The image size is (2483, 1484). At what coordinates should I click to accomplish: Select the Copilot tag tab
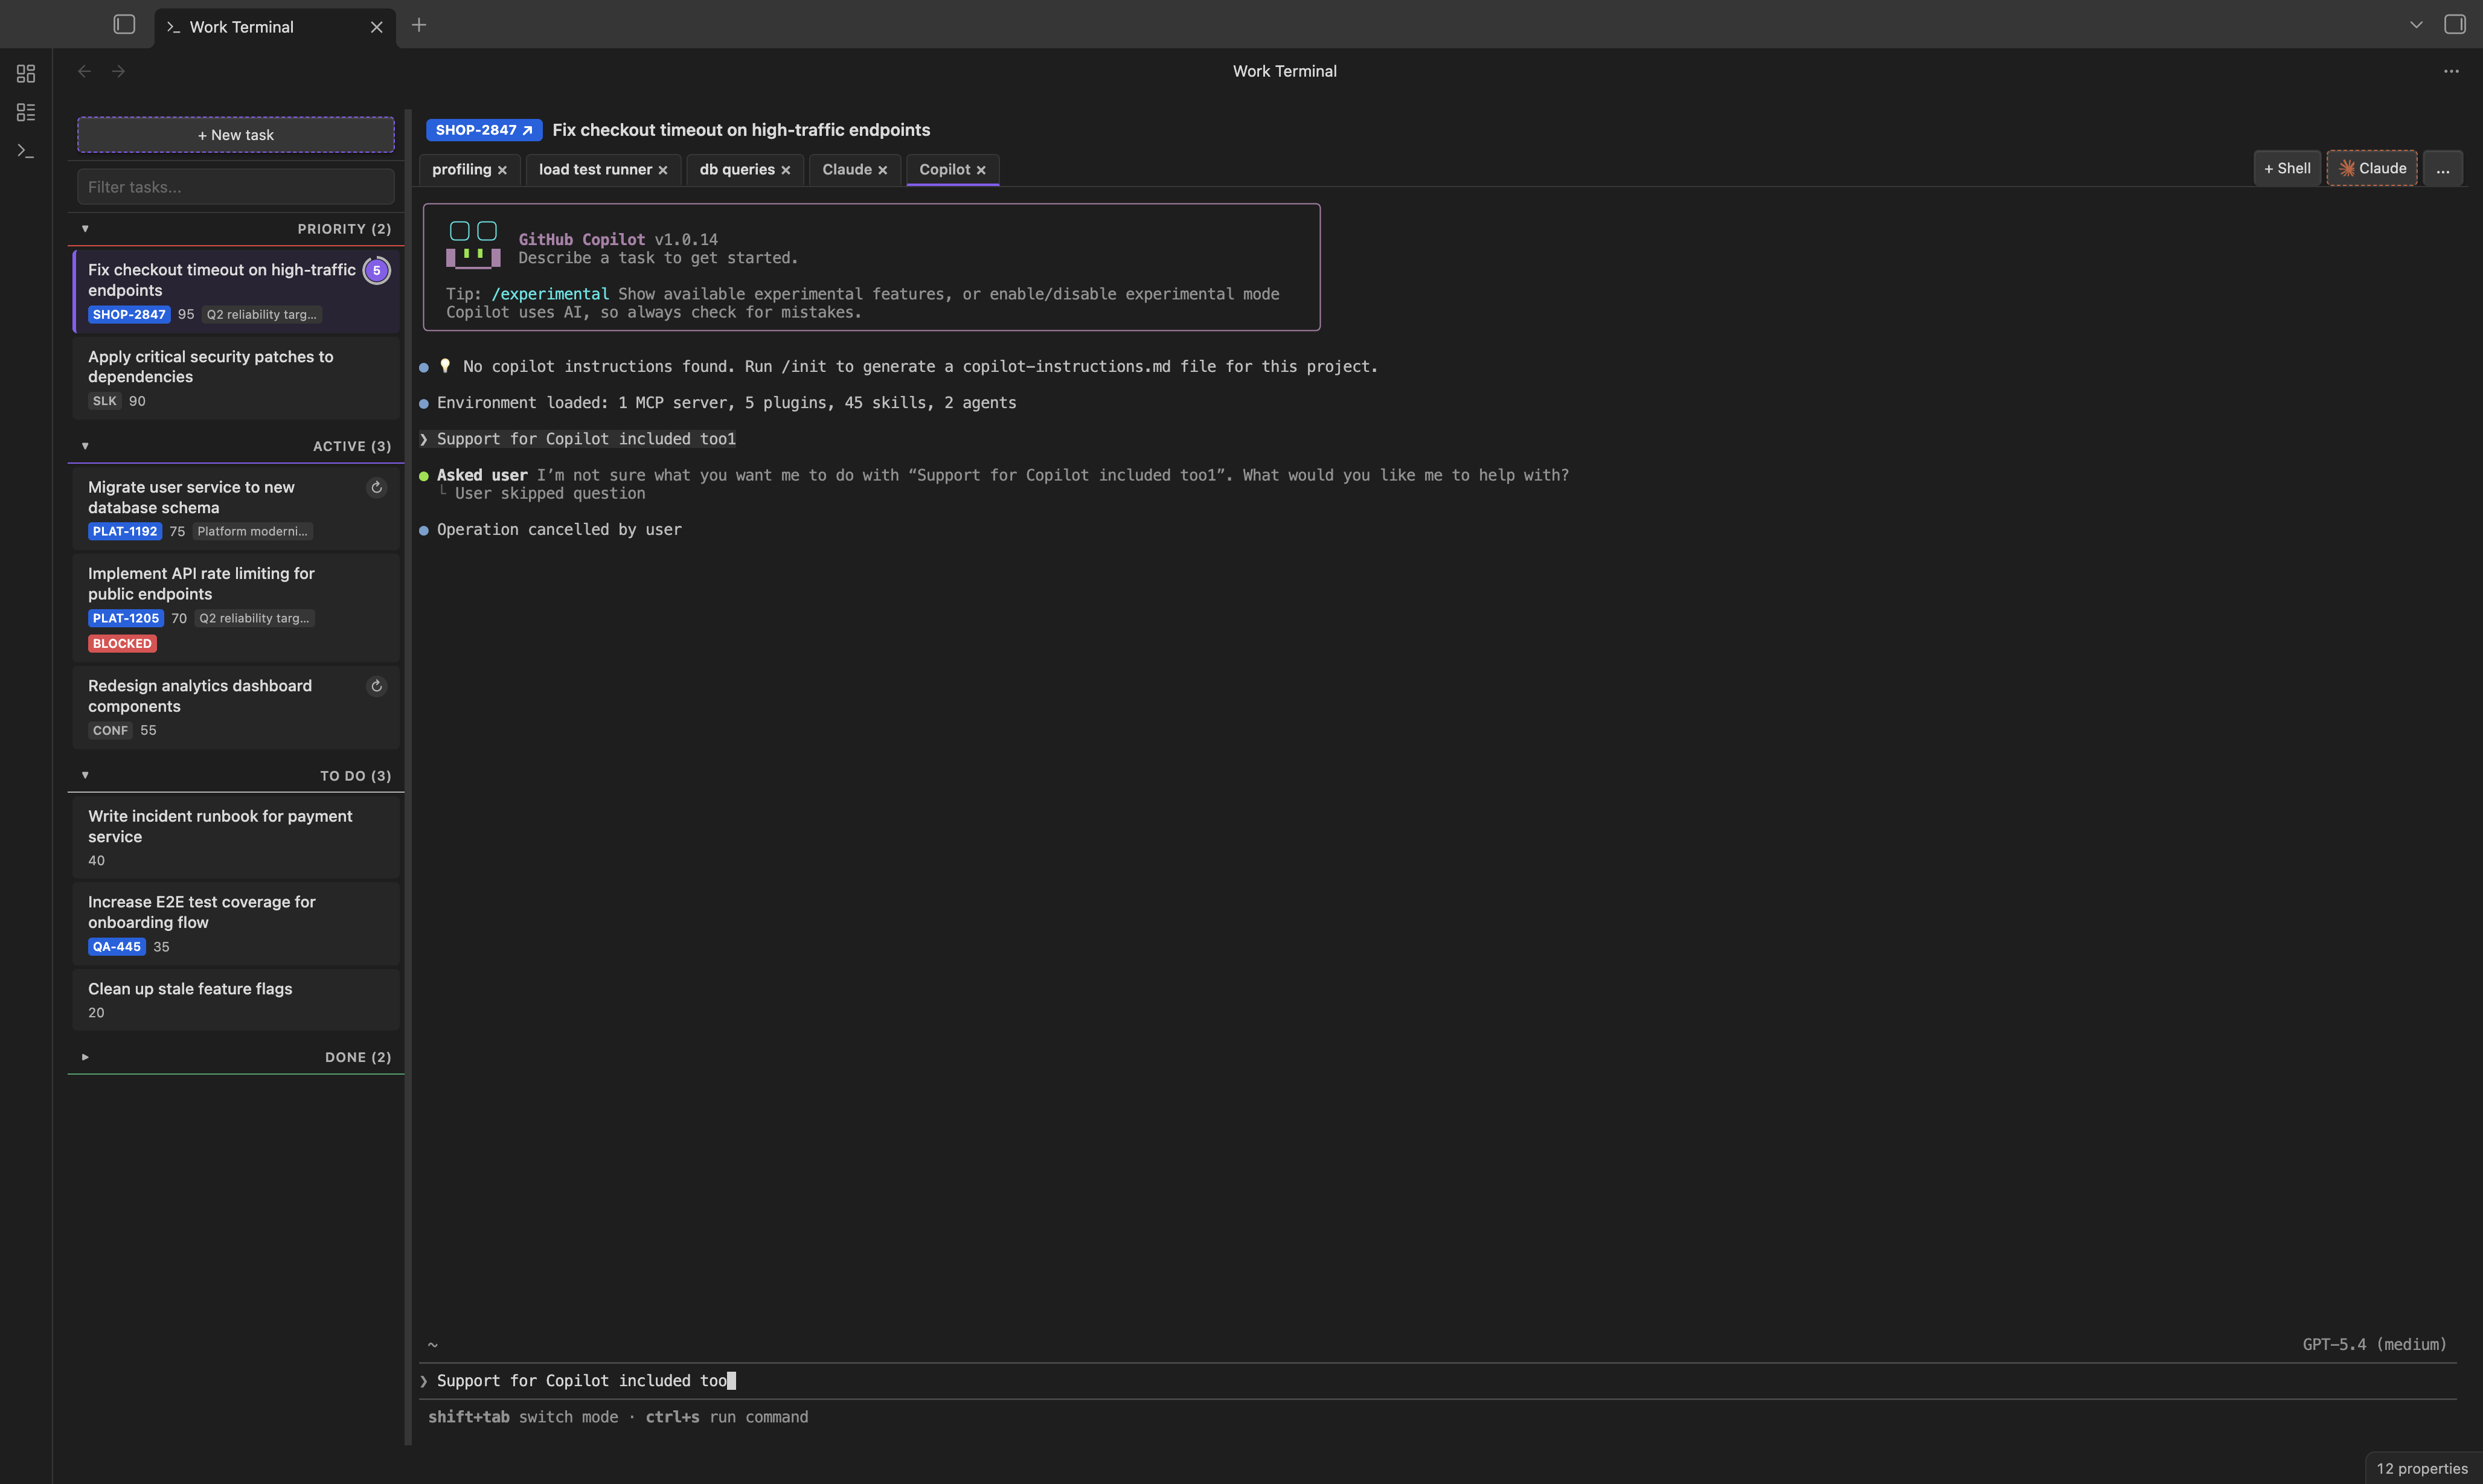tap(945, 169)
